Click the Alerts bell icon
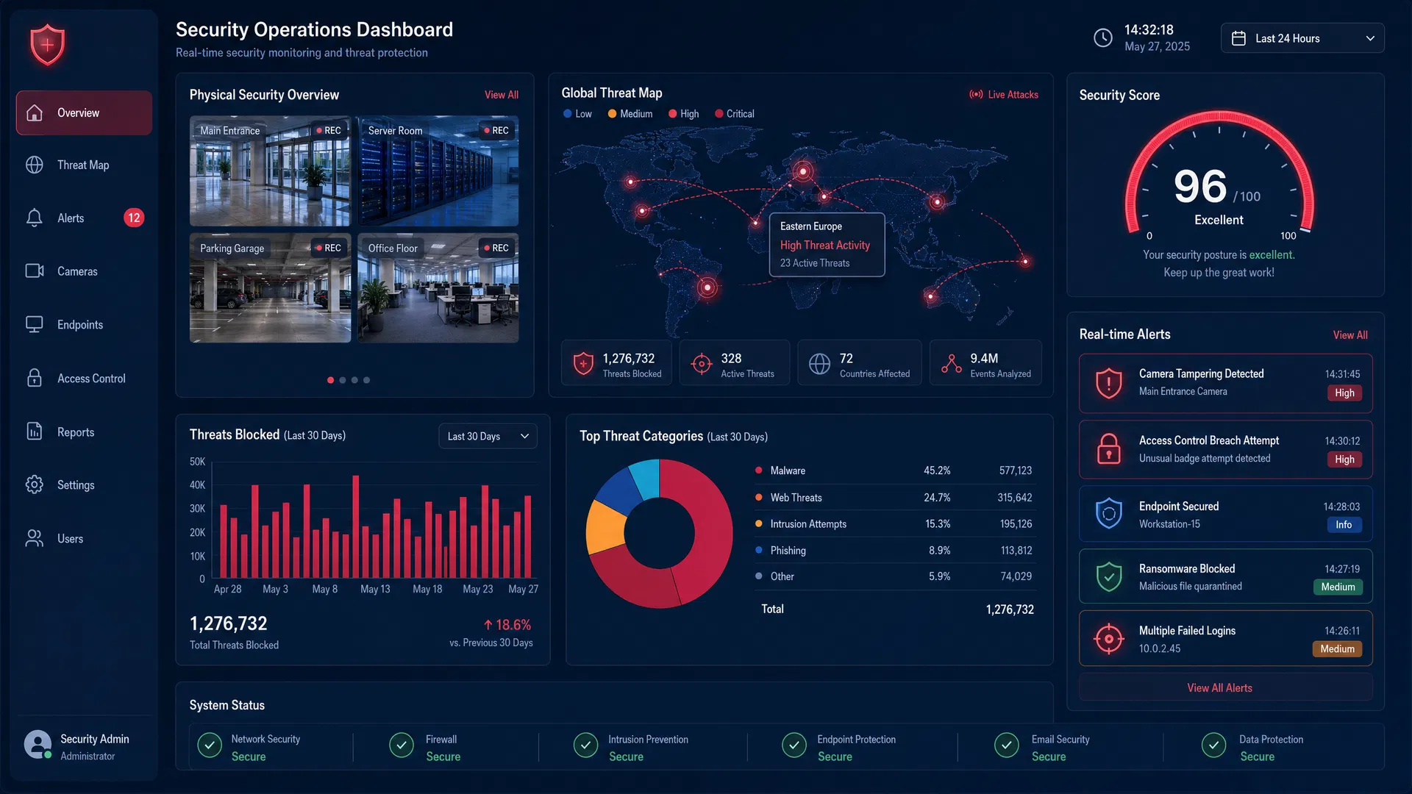 click(35, 218)
